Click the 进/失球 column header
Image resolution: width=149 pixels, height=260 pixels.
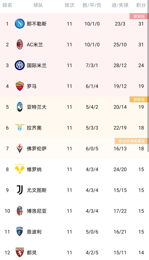[x=120, y=5]
